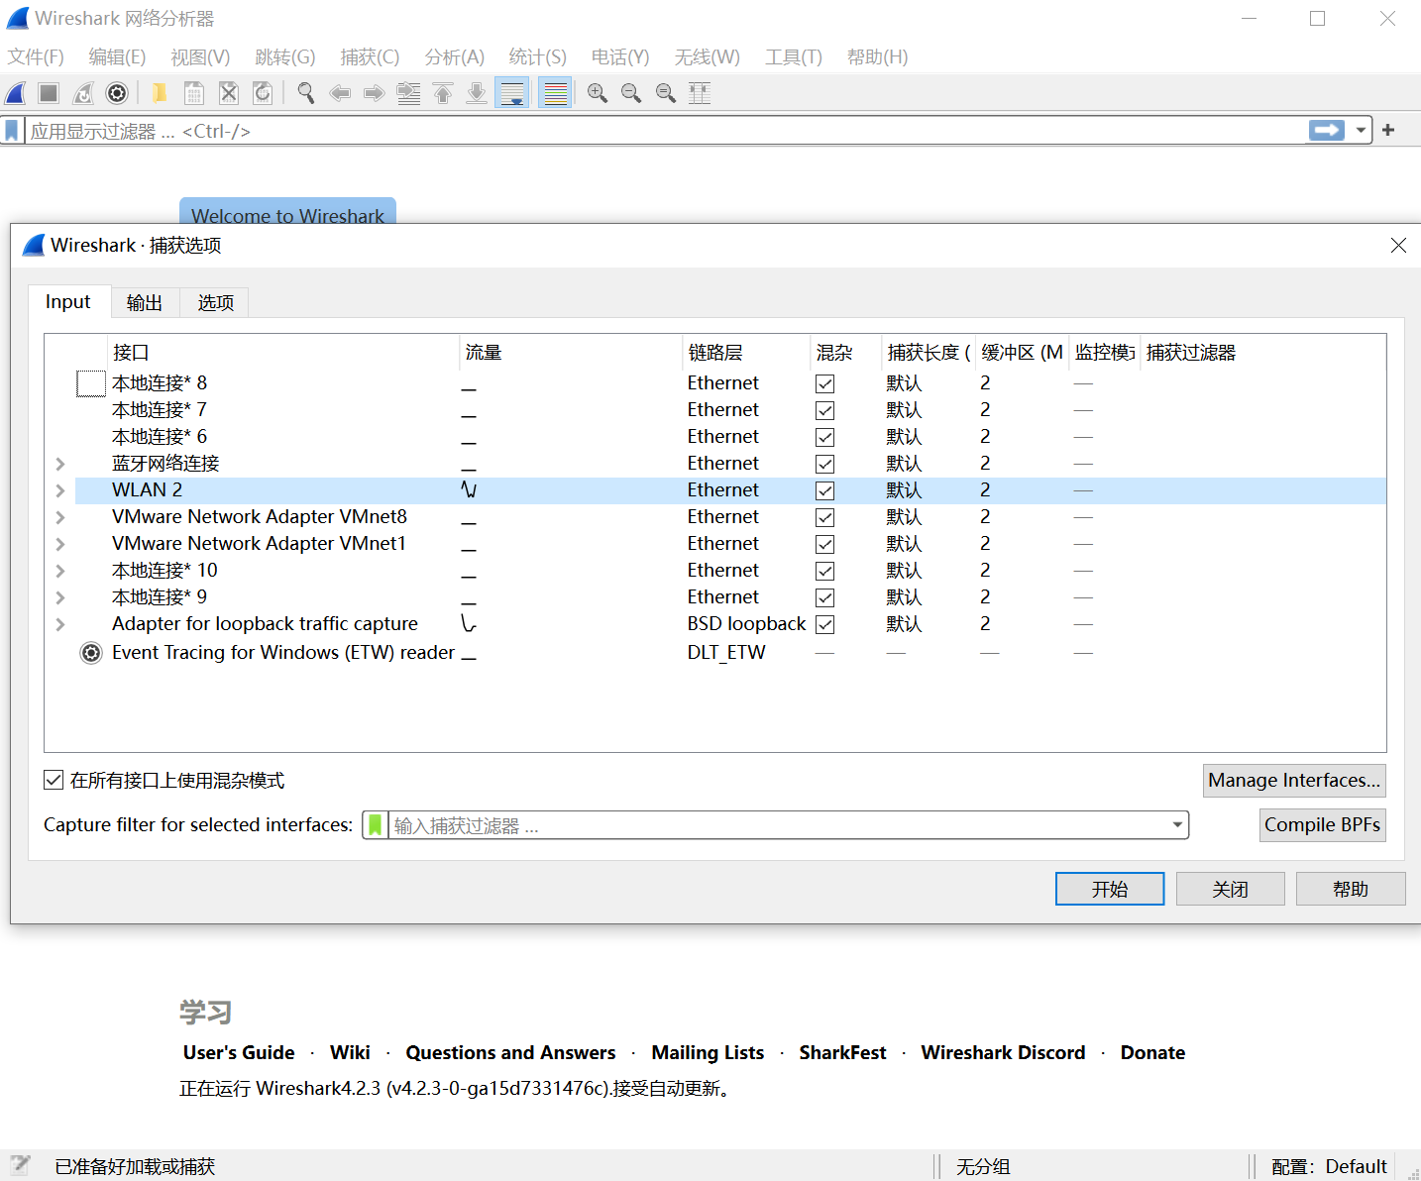1421x1181 pixels.
Task: Open the 文件(F) menu
Action: (x=36, y=57)
